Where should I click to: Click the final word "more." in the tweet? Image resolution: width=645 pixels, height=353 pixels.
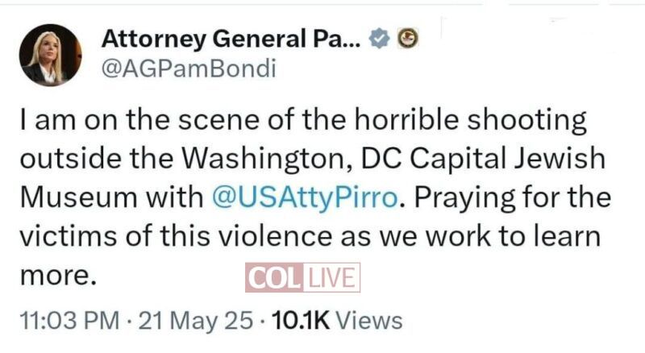click(x=57, y=276)
